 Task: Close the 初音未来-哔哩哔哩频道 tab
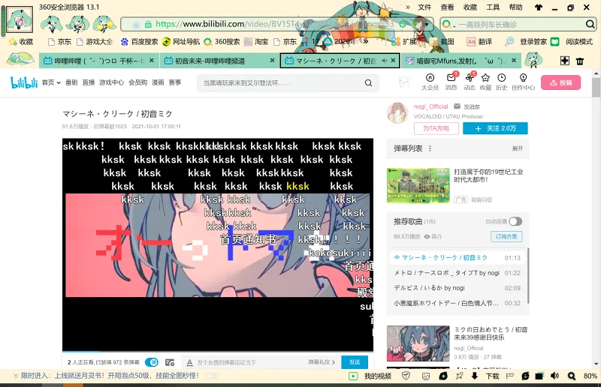pyautogui.click(x=272, y=61)
